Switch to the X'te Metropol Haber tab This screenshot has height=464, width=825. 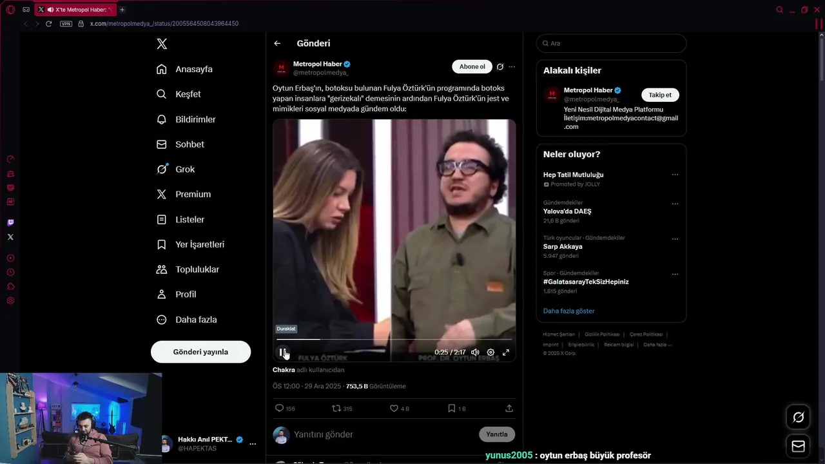click(75, 10)
